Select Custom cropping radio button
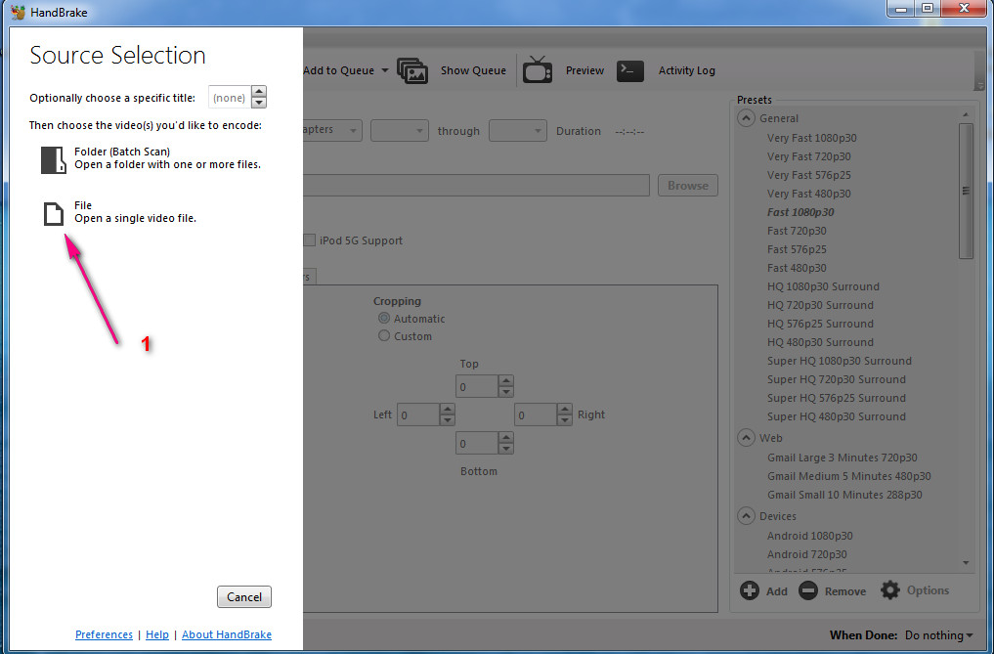994x654 pixels. (384, 335)
